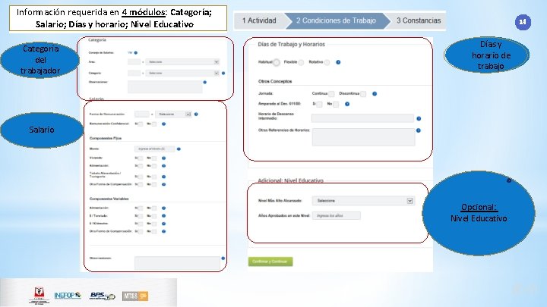Open help icon for Horario de Descanso Intermedio
Image resolution: width=547 pixels, height=307 pixels.
pyautogui.click(x=419, y=119)
